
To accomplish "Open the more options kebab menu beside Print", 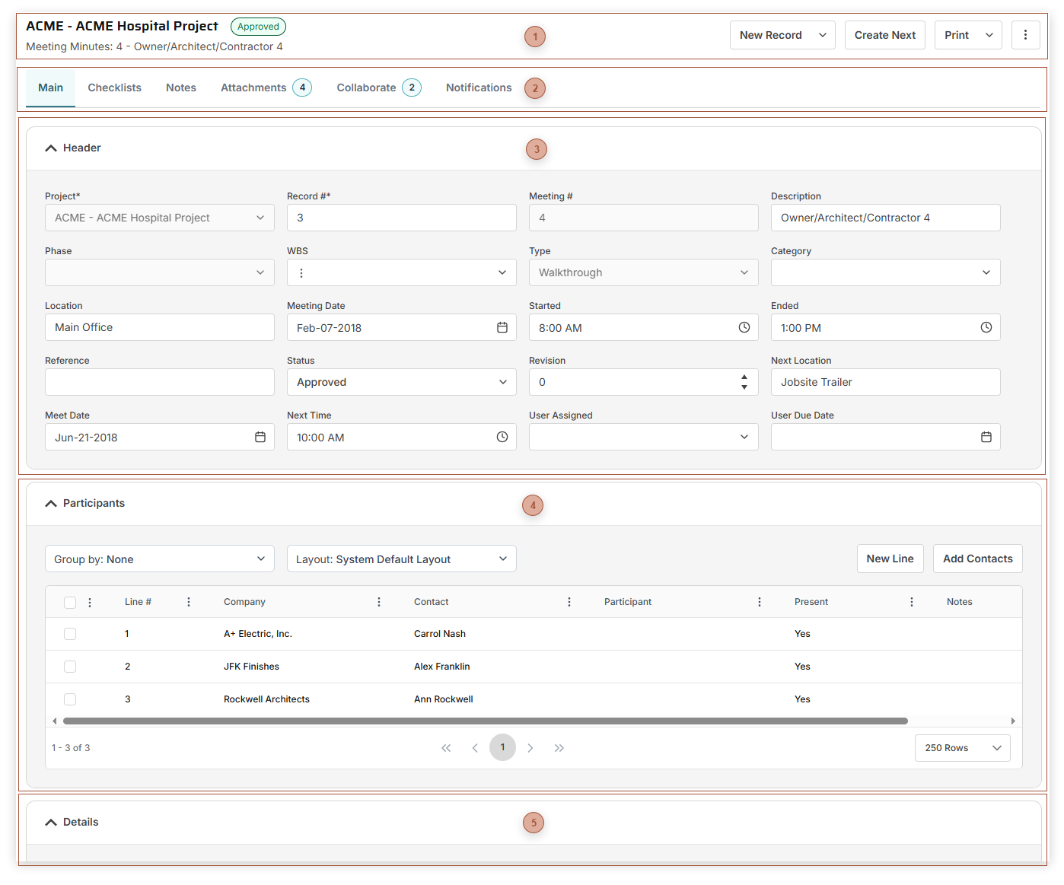I will 1025,35.
